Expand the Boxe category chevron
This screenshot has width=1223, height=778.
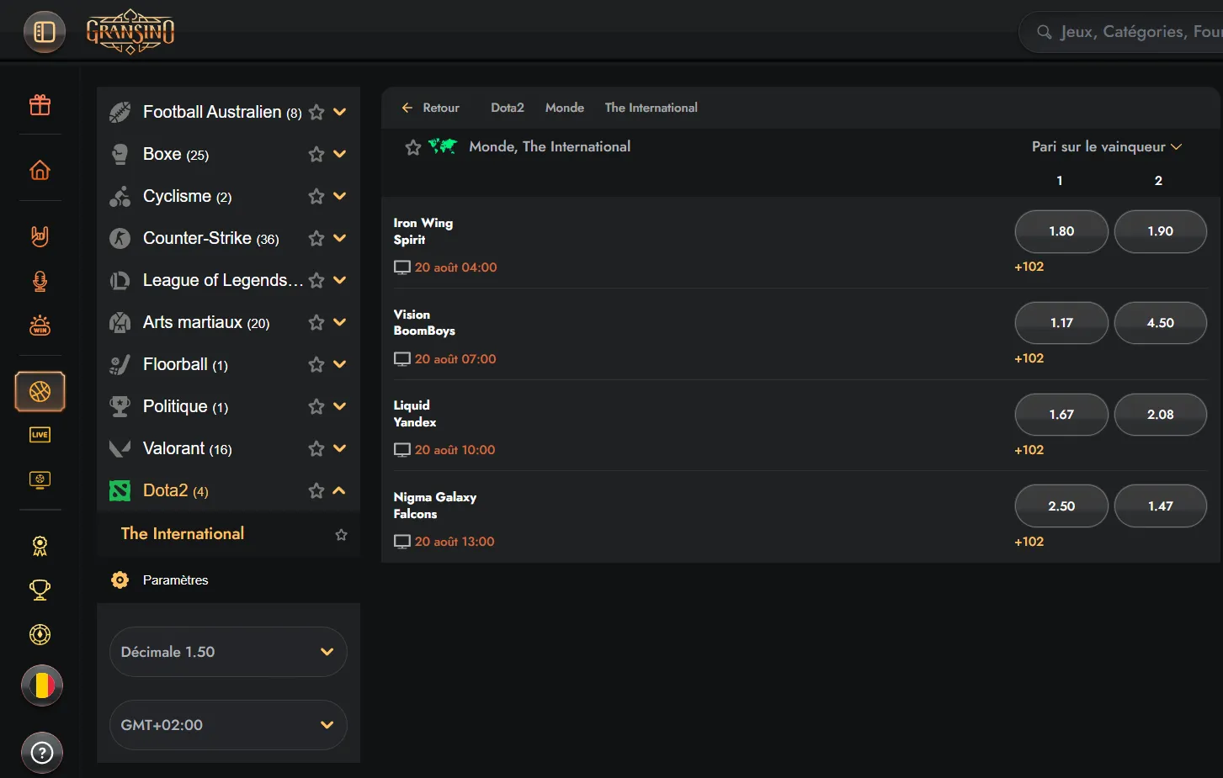coord(340,154)
